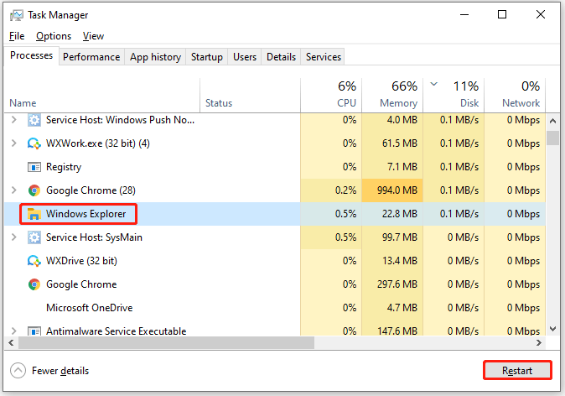Click the vertical scrollbar up arrow
Viewport: 565px width, 396px height.
[552, 121]
